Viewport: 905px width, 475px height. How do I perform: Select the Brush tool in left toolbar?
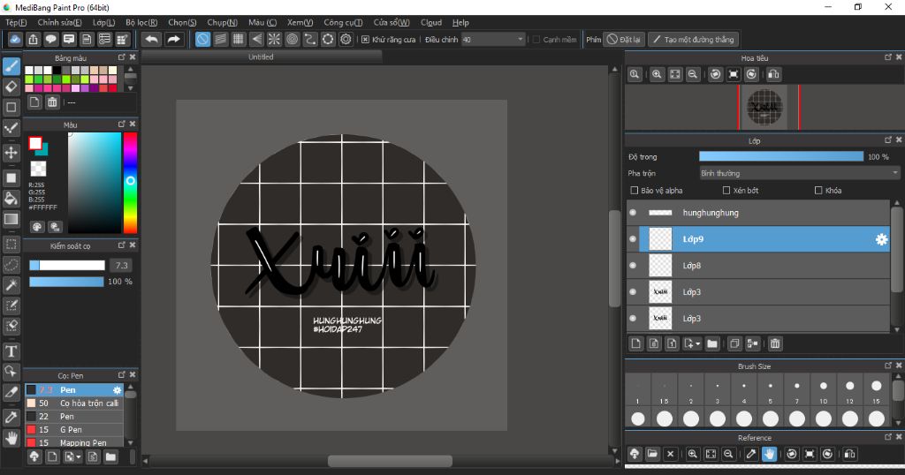[x=11, y=66]
